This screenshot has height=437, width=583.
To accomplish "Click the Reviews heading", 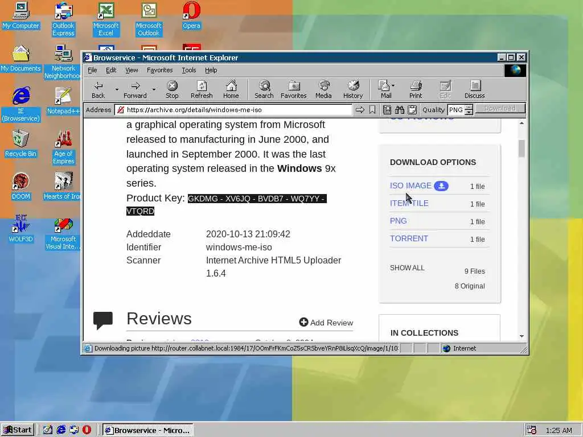I will (159, 319).
